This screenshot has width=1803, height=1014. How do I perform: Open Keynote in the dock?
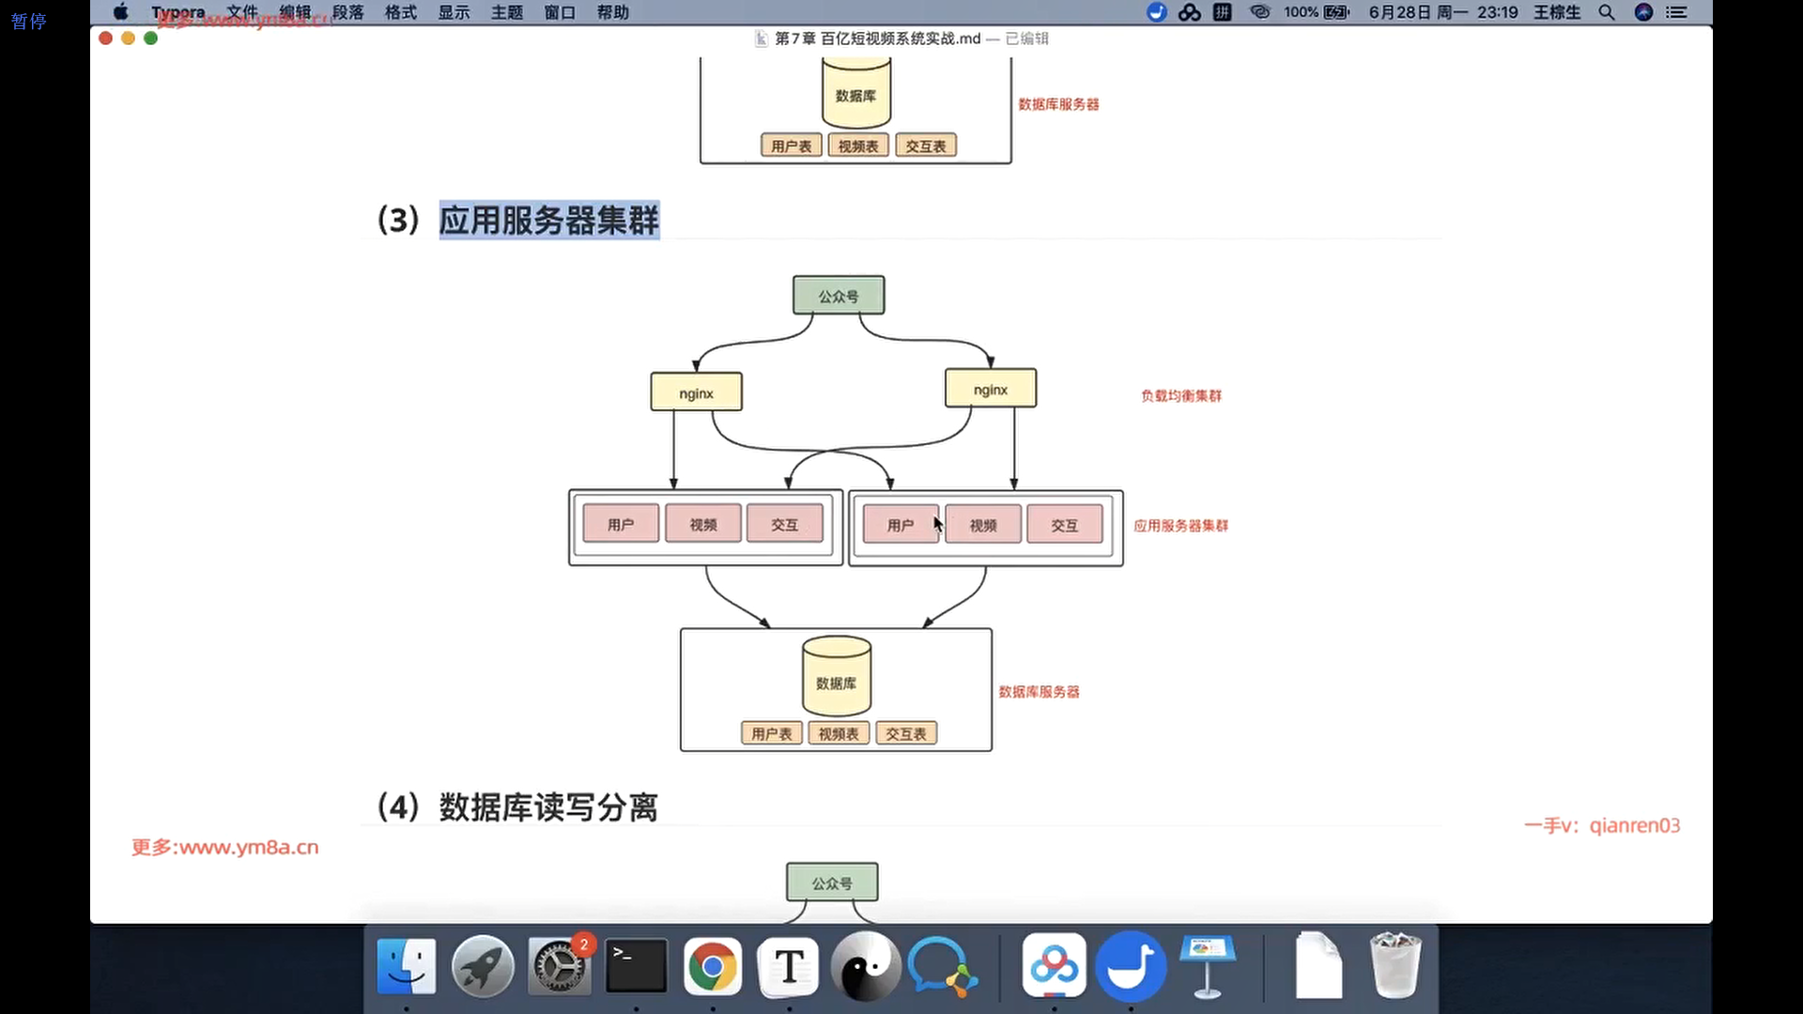pyautogui.click(x=1207, y=967)
